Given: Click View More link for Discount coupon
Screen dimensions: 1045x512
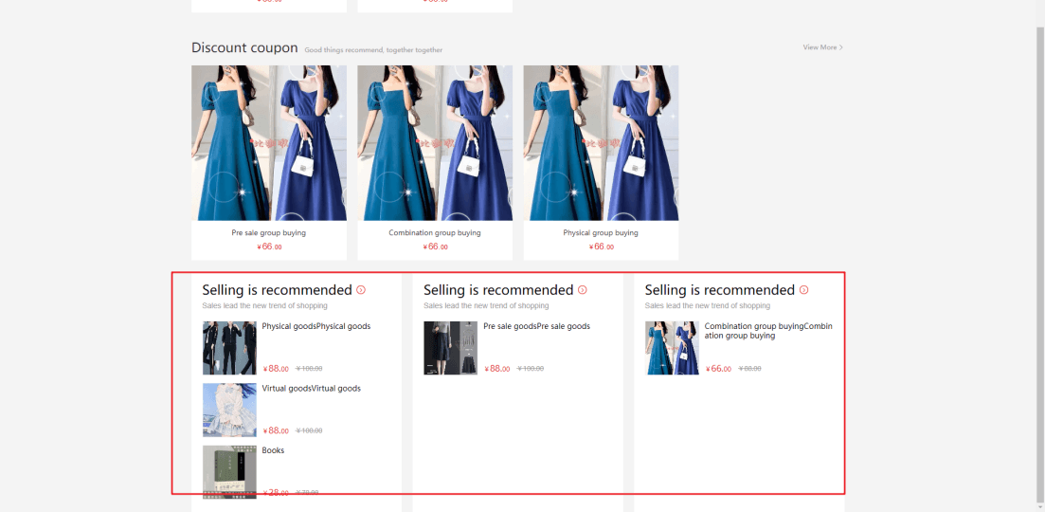Looking at the screenshot, I should point(823,47).
